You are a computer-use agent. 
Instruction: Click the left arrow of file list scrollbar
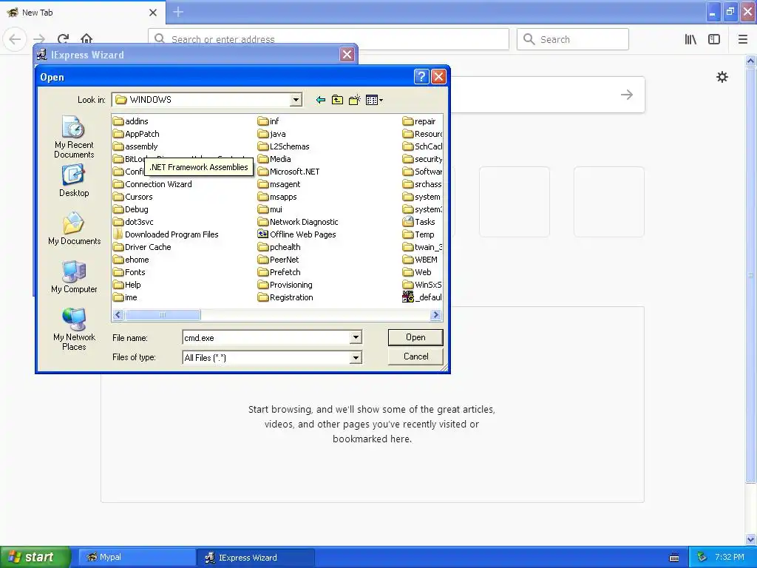click(x=118, y=315)
